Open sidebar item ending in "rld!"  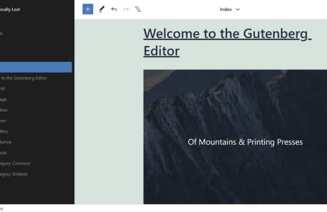click(x=3, y=89)
